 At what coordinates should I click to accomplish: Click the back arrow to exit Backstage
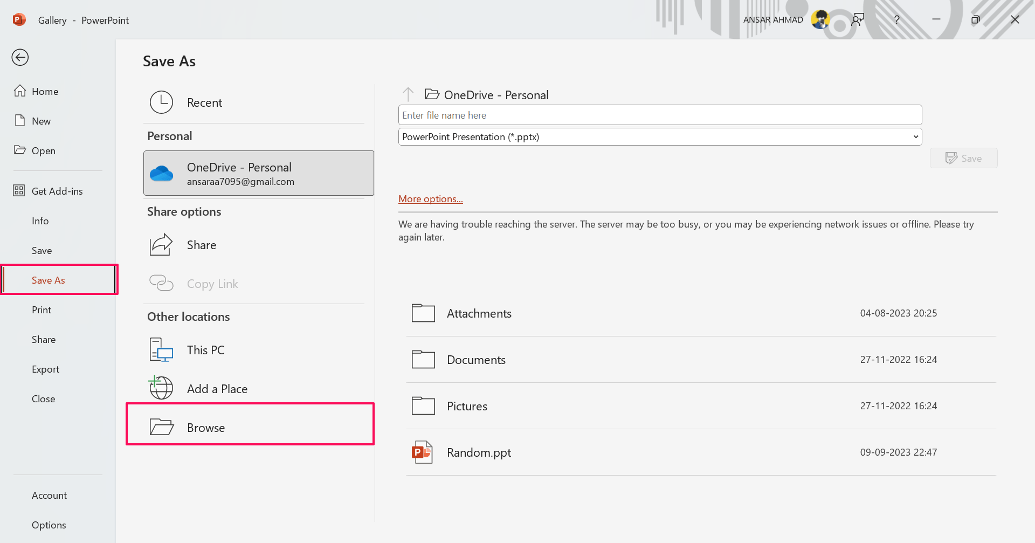[x=20, y=57]
